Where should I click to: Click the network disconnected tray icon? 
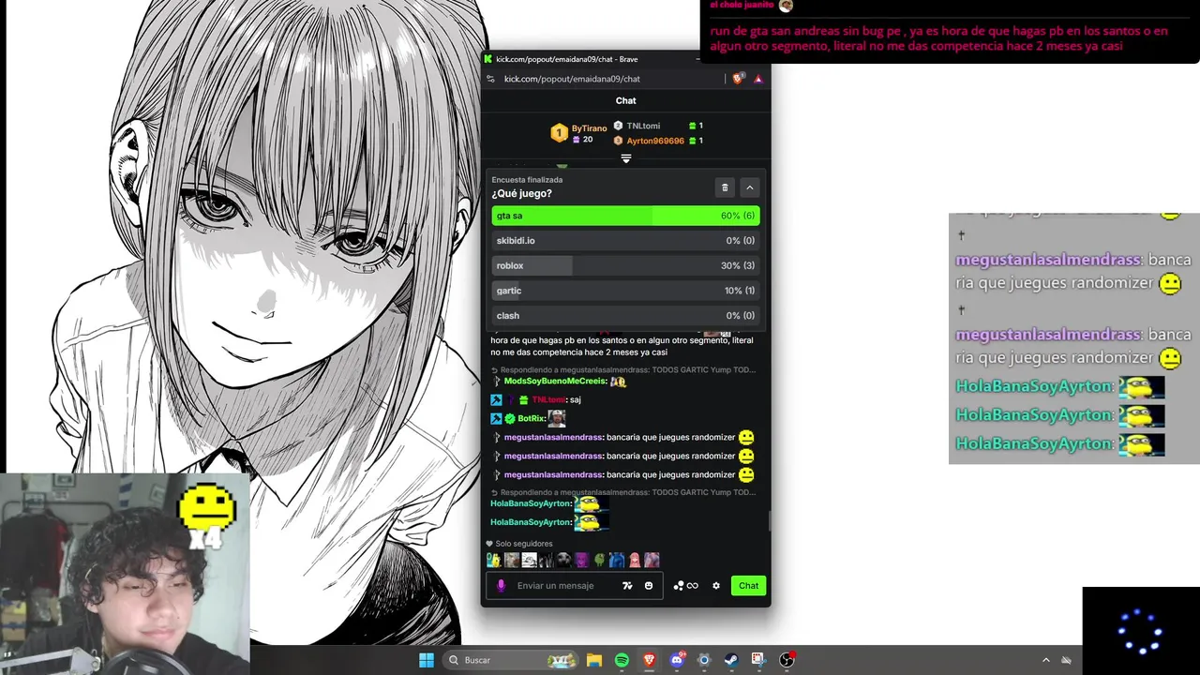click(x=1066, y=660)
